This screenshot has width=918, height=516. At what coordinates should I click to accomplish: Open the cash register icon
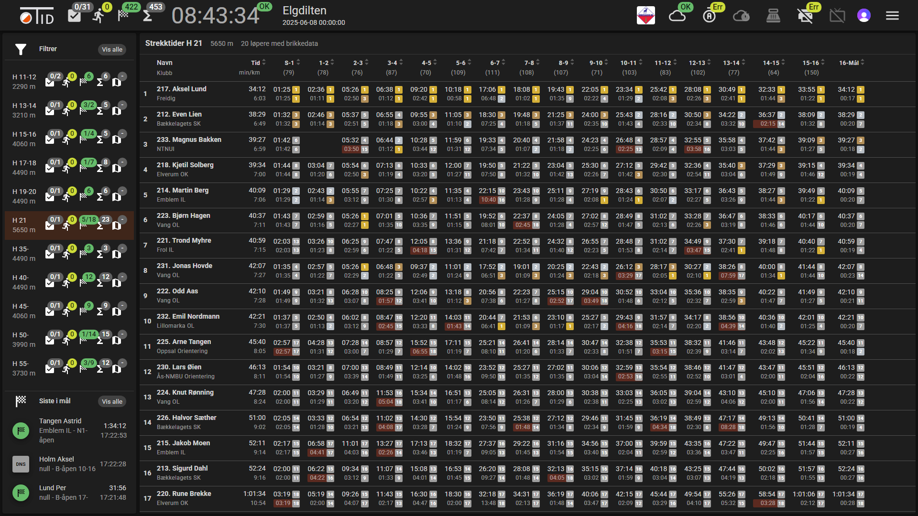(x=773, y=16)
